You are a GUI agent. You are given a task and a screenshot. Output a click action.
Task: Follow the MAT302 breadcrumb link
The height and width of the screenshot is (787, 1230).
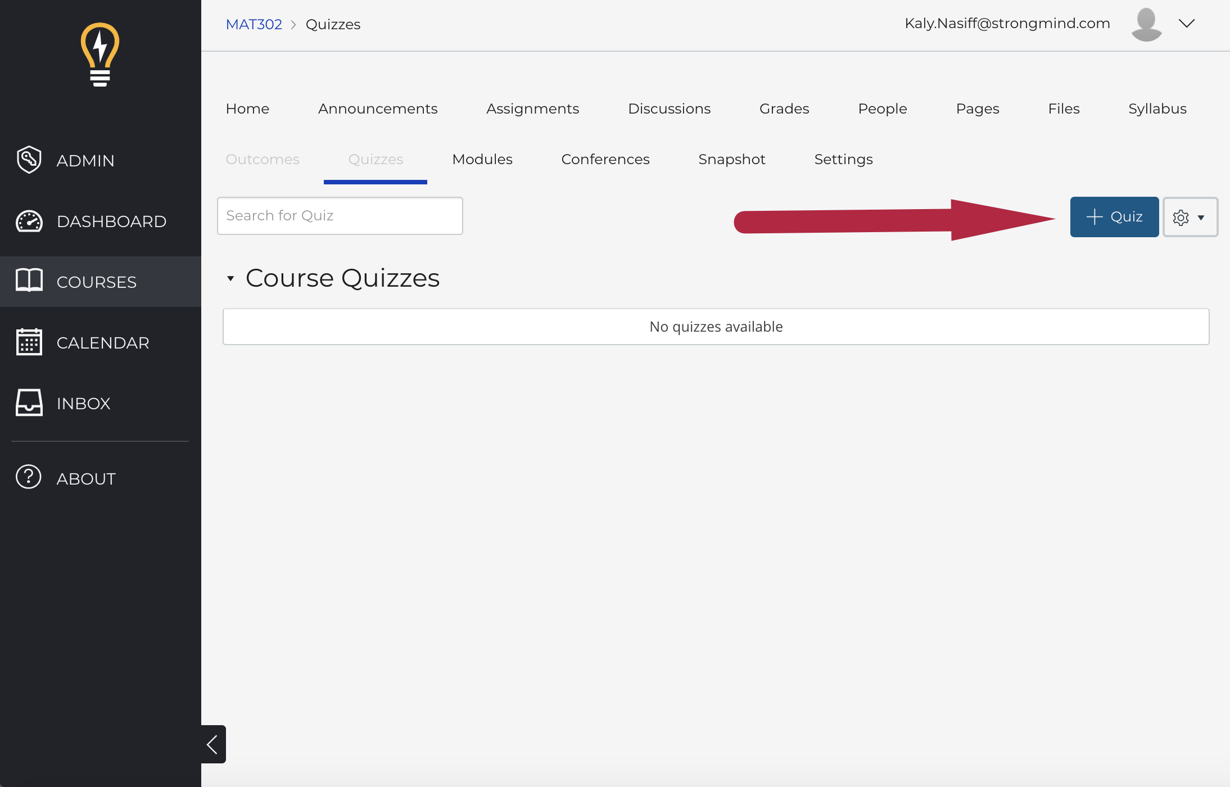tap(254, 24)
